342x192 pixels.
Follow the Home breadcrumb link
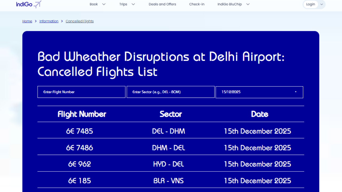click(27, 21)
